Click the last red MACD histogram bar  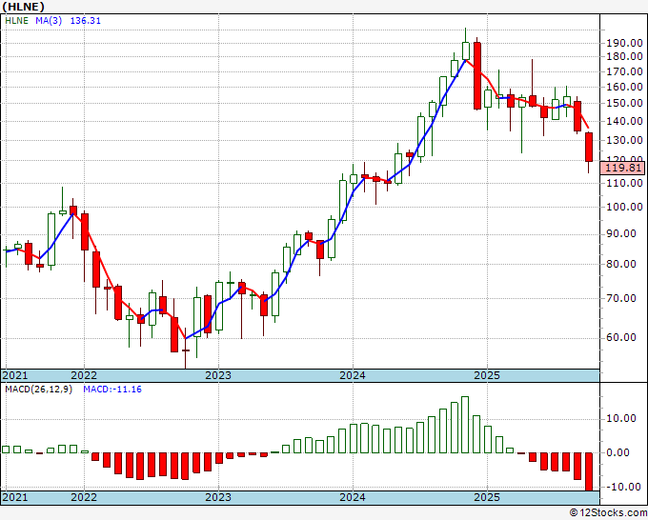[589, 471]
